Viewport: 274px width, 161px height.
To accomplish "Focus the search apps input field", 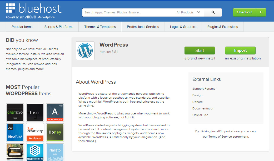I will (x=129, y=12).
